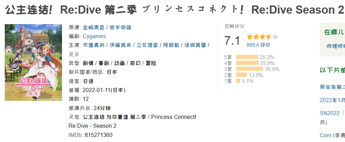The width and height of the screenshot is (345, 142).
Task: Open cast member 阿部敦's page
Action: 171,45
